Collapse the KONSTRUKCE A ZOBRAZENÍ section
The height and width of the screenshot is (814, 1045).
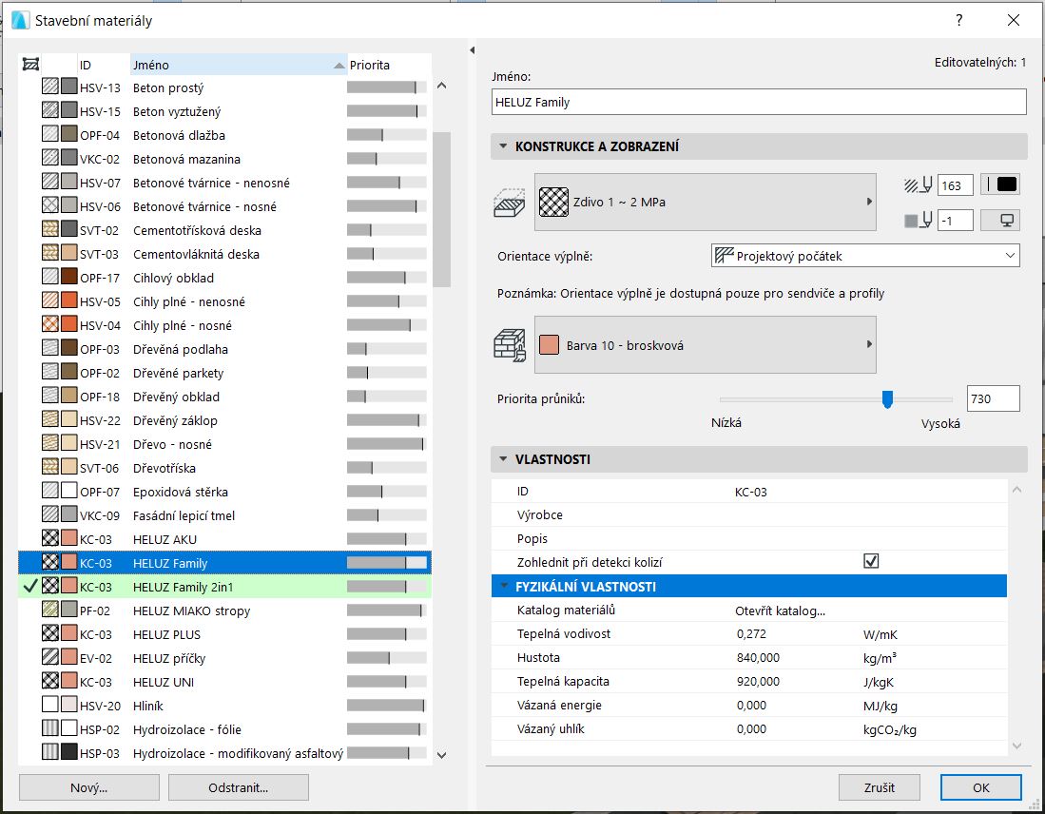(x=503, y=146)
